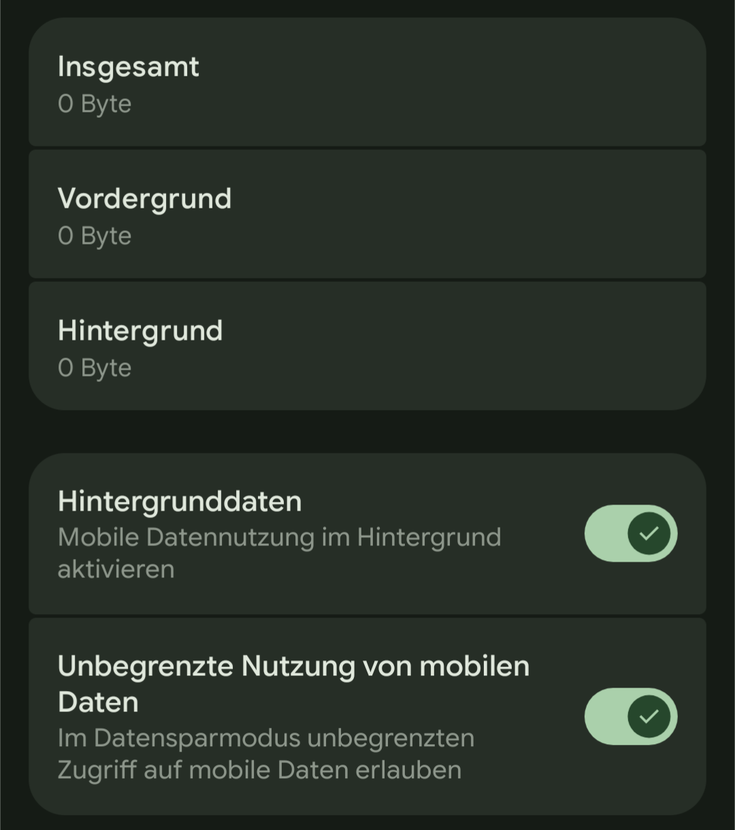Click the checkmark icon in the unbegrenzte Nutzung switch

point(649,716)
